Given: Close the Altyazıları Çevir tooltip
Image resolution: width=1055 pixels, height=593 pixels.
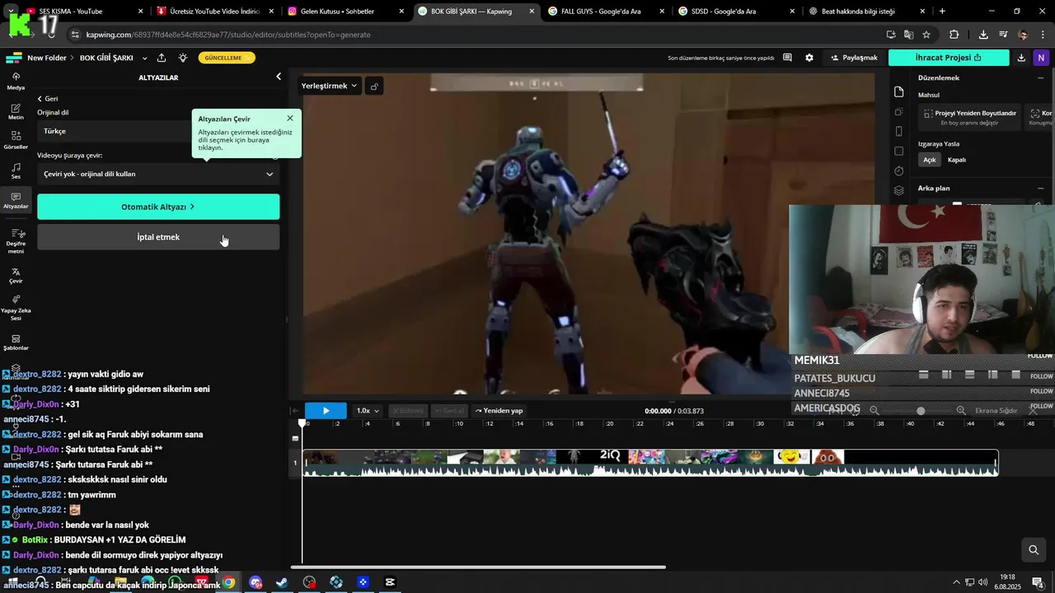Looking at the screenshot, I should click(x=290, y=119).
